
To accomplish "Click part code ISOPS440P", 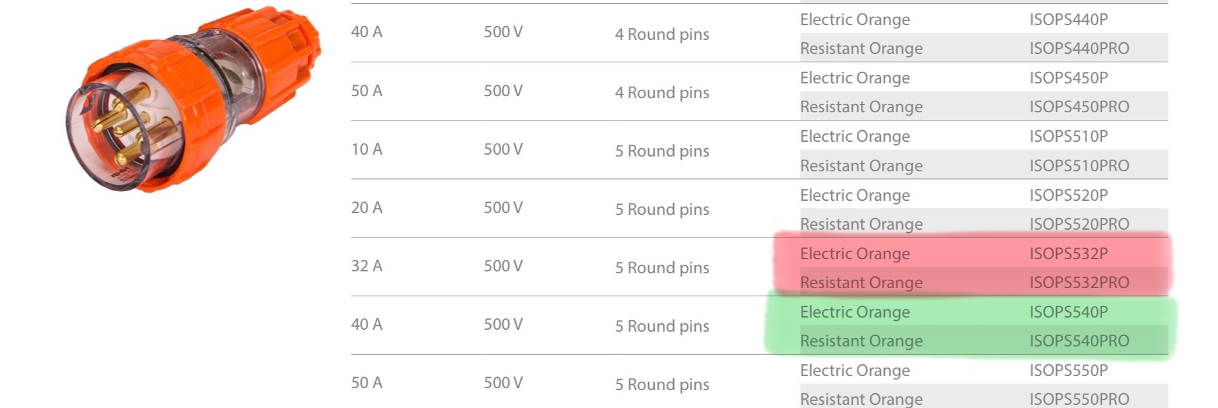I will click(x=1068, y=19).
